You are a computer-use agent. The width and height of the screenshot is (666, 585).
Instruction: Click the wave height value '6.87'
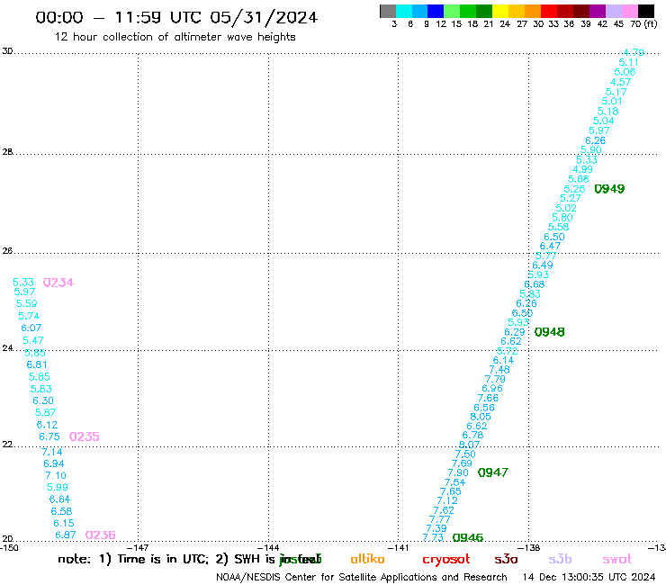pos(66,535)
